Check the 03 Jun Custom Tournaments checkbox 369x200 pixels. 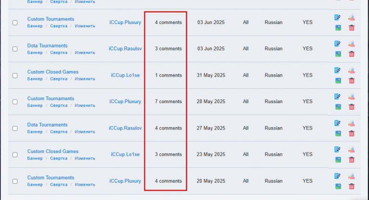pos(15,23)
